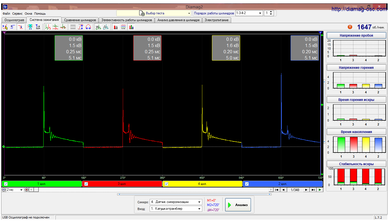This screenshot has width=391, height=221.
Task: Open the Выбор теста dropdown
Action: click(x=154, y=13)
